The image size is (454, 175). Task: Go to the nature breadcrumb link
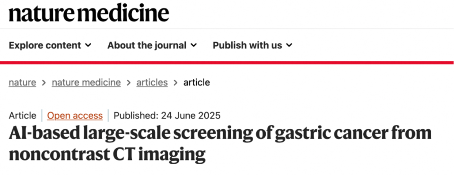point(22,83)
